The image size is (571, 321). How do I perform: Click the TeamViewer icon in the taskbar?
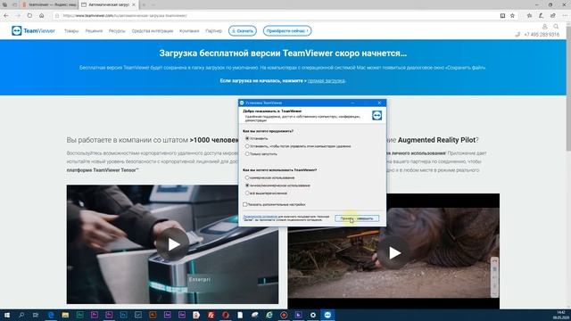[327, 315]
